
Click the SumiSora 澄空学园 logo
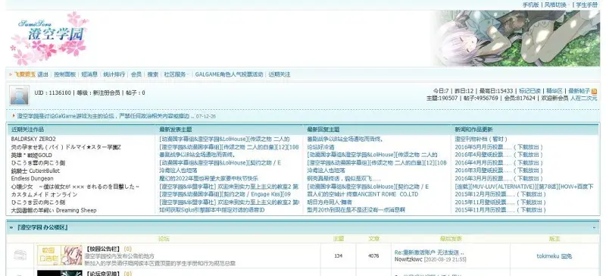(x=49, y=38)
